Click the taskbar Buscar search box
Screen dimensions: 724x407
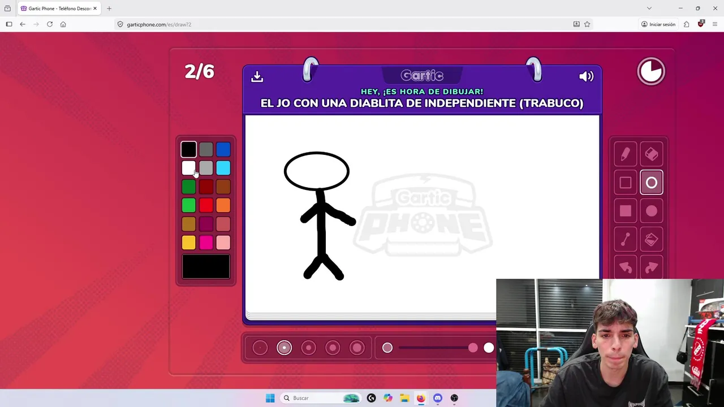tap(321, 398)
